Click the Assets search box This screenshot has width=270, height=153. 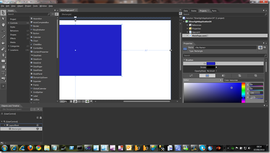[29, 14]
